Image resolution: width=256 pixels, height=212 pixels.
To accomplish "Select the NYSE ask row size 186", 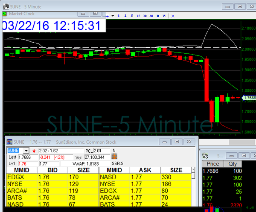I will coord(145,184).
